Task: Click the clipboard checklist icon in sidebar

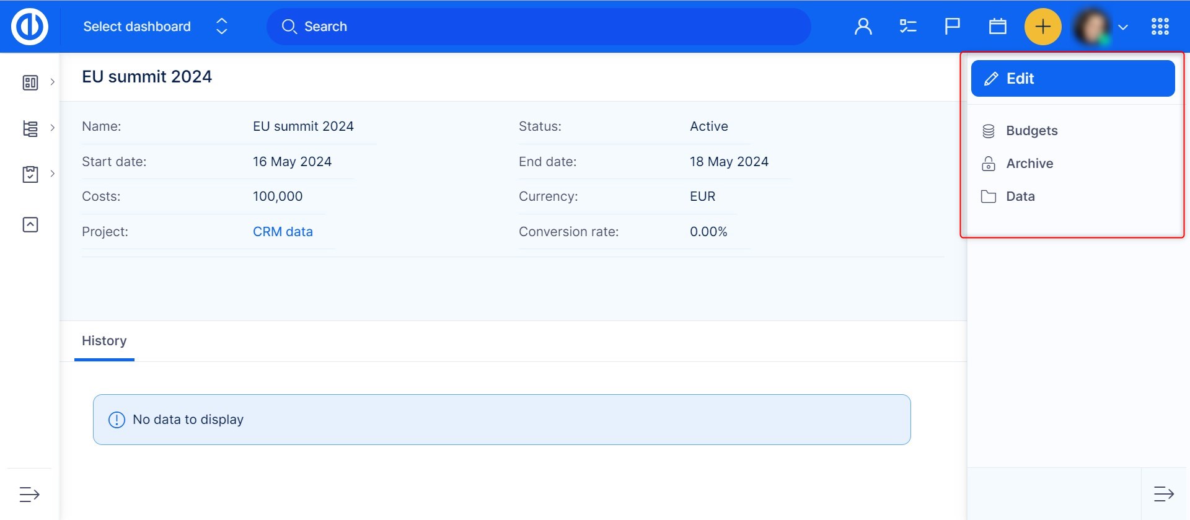Action: tap(30, 174)
